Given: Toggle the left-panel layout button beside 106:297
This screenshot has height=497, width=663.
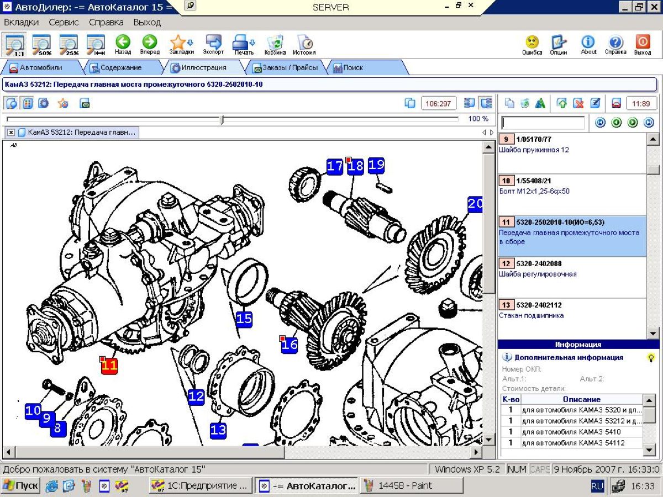Looking at the screenshot, I should [470, 103].
